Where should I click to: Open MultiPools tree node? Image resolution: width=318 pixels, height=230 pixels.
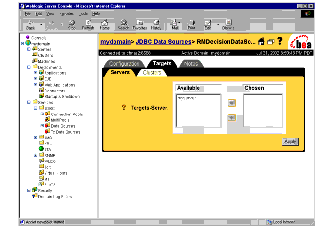(x=60, y=120)
